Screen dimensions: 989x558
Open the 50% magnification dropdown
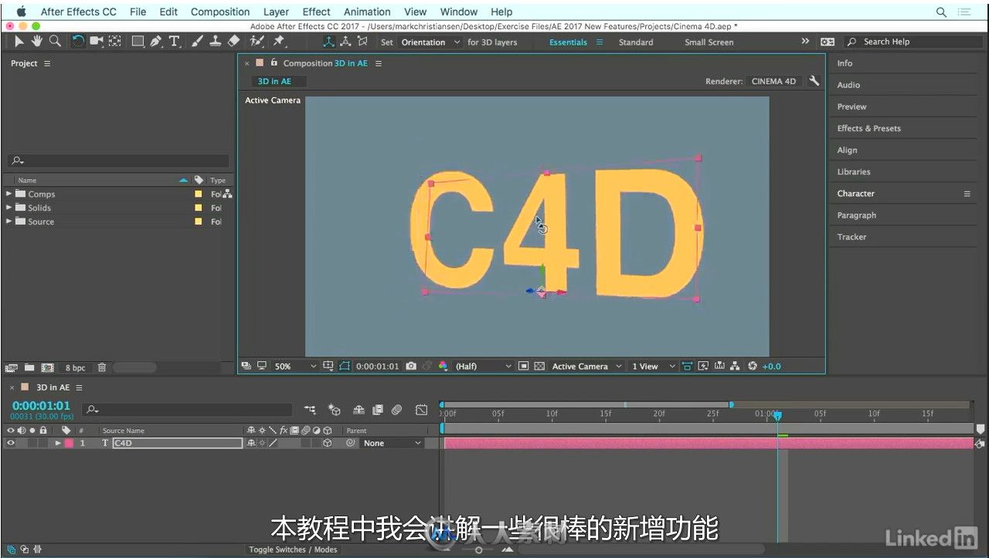296,366
